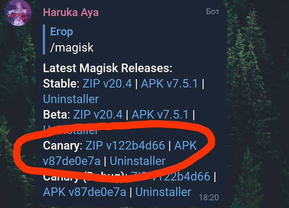The width and height of the screenshot is (289, 208).
Task: Open Haruka Aya's profile avatar
Action: [18, 13]
